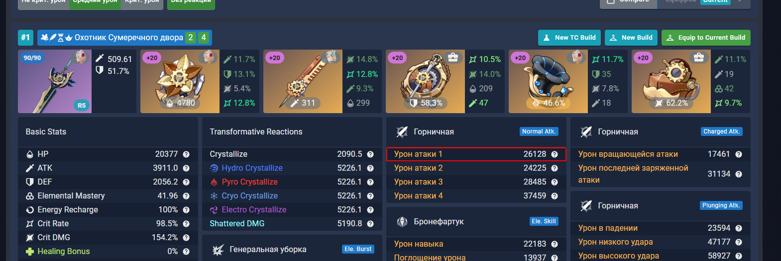781x261 pixels.
Task: Click Equip to Current Build button
Action: click(706, 38)
